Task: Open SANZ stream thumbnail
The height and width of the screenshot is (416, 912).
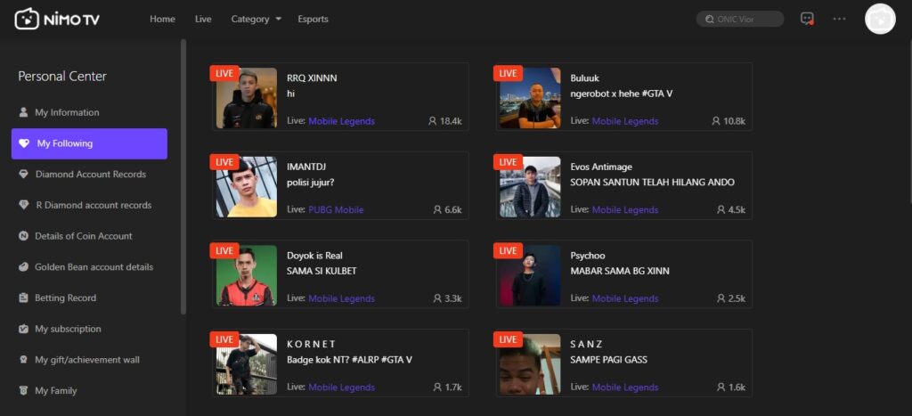Action: (x=530, y=364)
